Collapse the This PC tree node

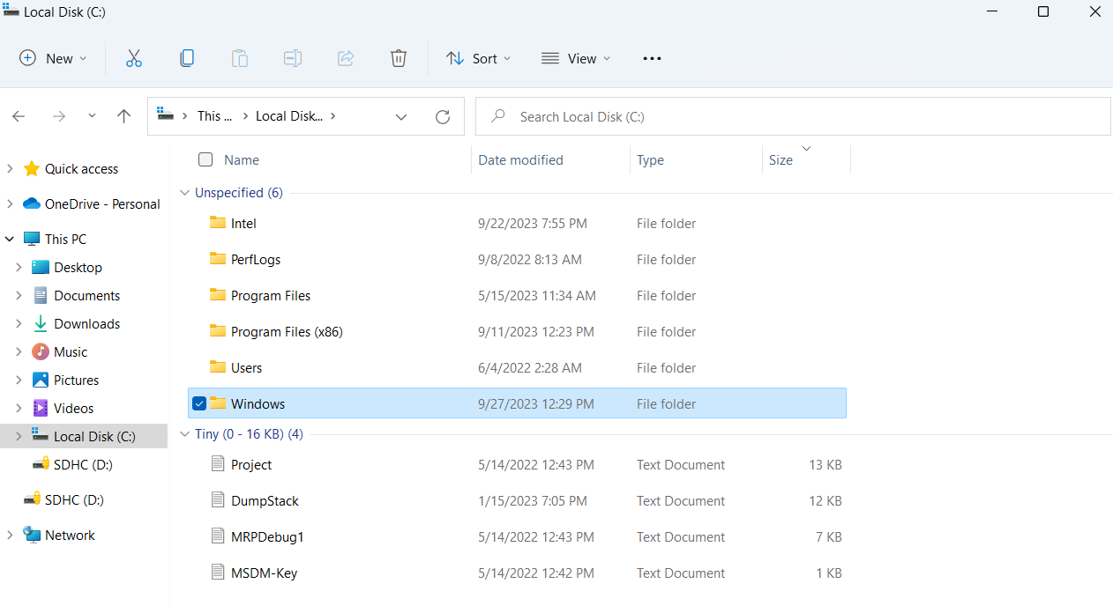click(11, 239)
